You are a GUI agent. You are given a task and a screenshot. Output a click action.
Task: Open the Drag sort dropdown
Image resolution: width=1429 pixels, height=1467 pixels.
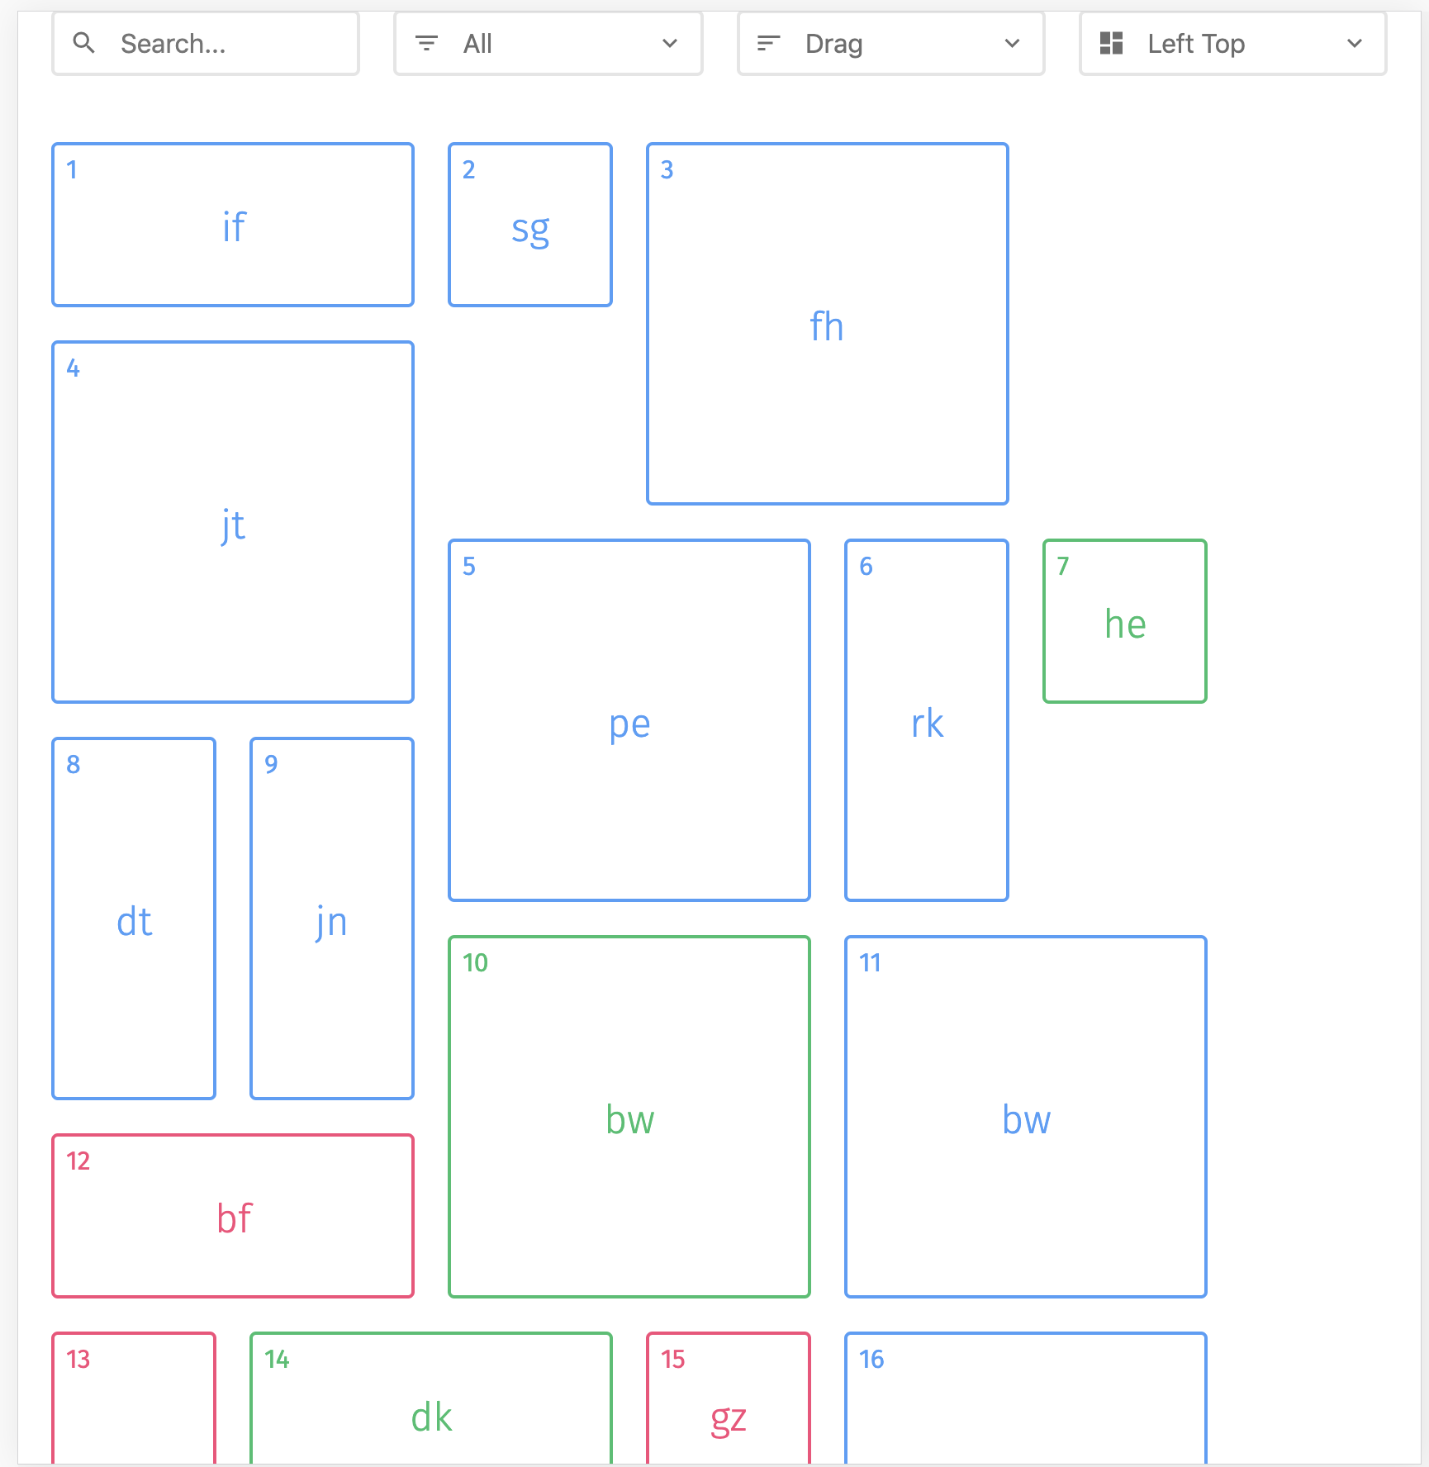[x=891, y=43]
